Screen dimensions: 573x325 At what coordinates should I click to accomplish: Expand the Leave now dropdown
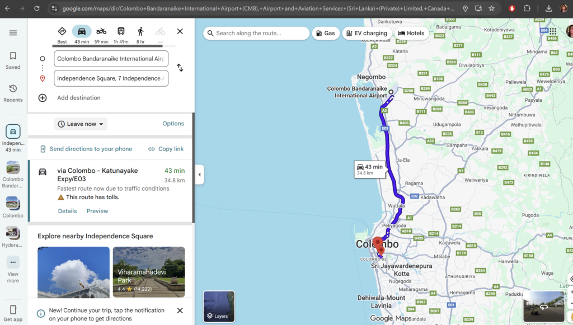click(81, 124)
